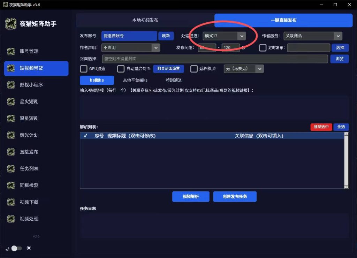Click 选择 next to 定时发布
This screenshot has height=258, width=357.
click(340, 48)
